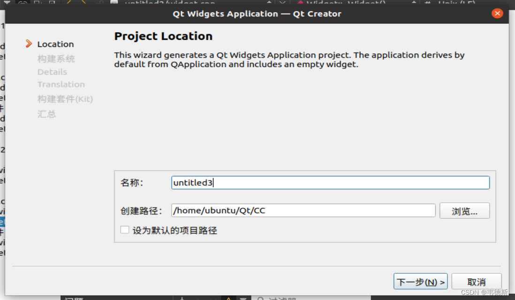Open the filter dropdown beside the warning icon
Viewport: 515px width, 300px height.
pos(242,299)
